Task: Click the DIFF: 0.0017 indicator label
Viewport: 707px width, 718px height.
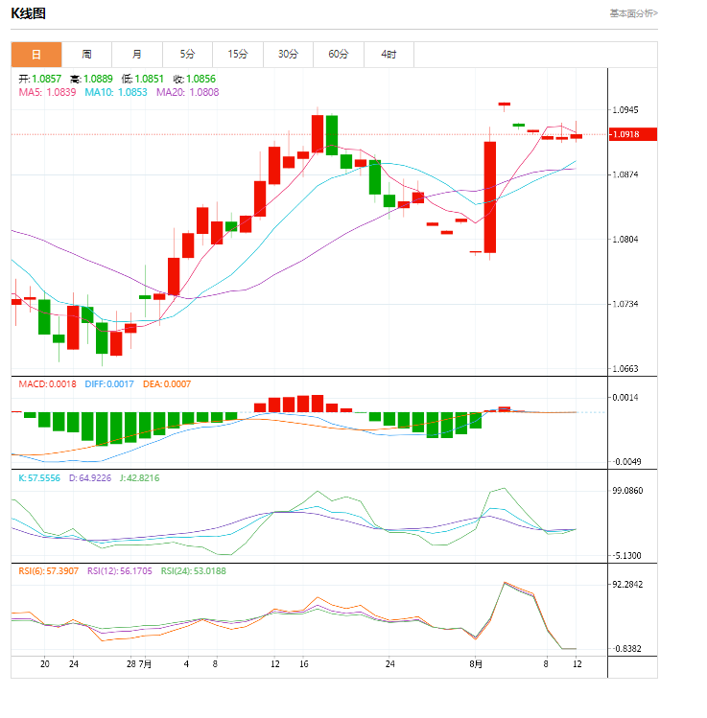Action: pos(109,384)
